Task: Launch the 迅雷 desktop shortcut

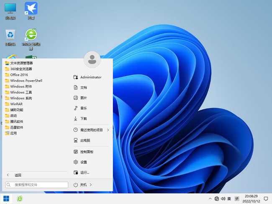Action: coord(31,11)
